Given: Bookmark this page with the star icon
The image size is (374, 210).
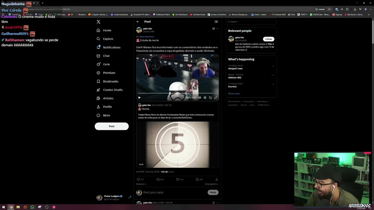Looking at the screenshot, I should (329, 9).
